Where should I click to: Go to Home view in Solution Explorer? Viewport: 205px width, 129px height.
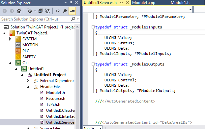coord(19,11)
